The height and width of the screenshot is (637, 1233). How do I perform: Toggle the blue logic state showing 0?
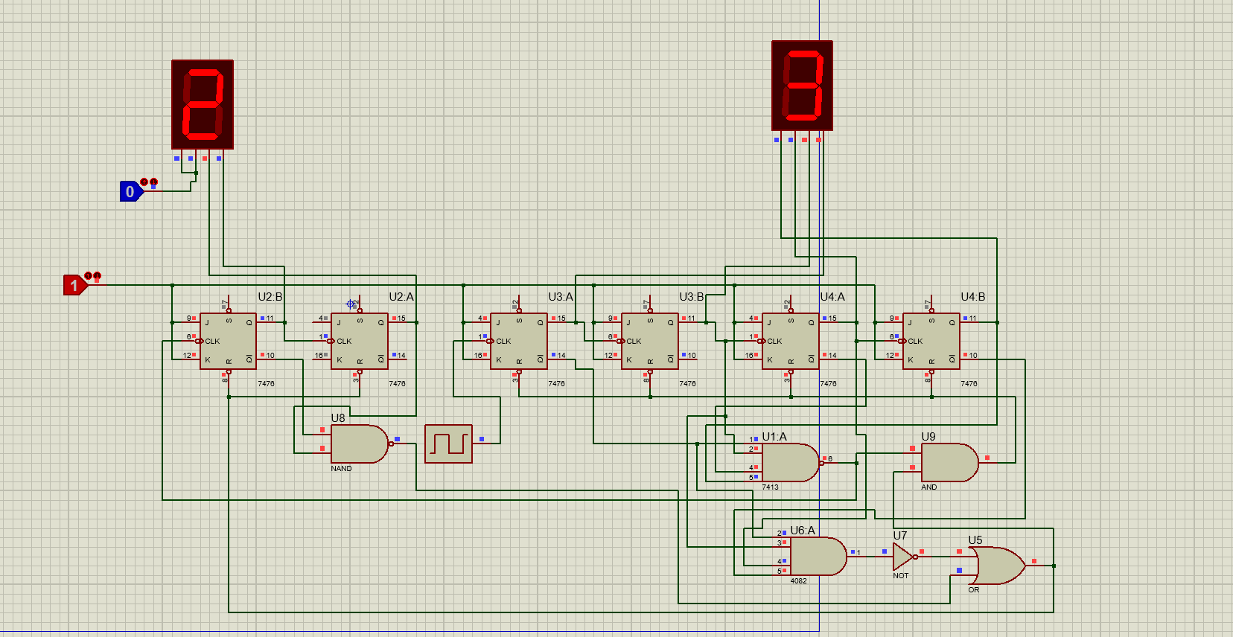click(131, 191)
